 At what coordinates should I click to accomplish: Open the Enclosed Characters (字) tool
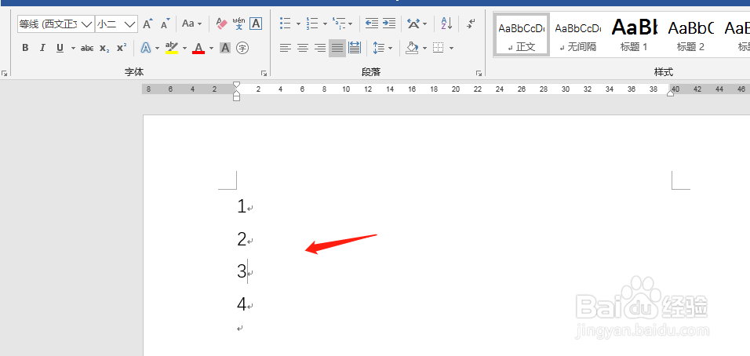pos(242,48)
